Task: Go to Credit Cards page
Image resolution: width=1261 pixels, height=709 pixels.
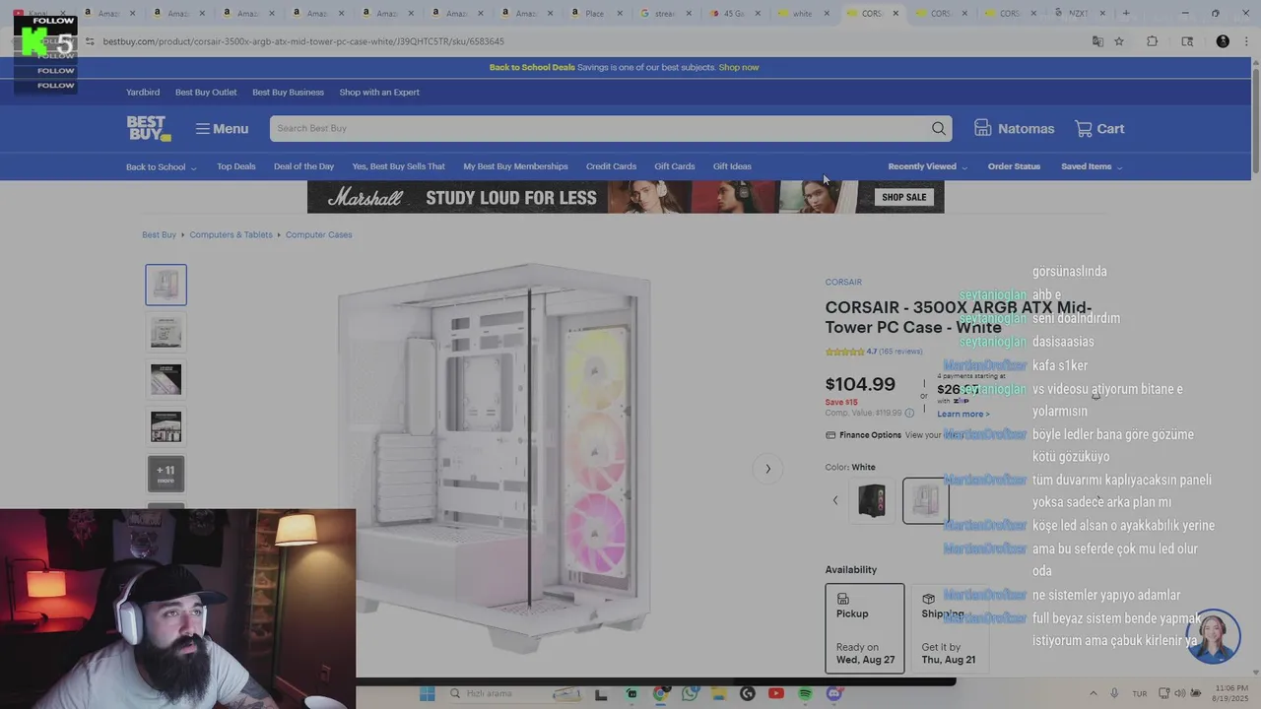Action: pos(611,166)
